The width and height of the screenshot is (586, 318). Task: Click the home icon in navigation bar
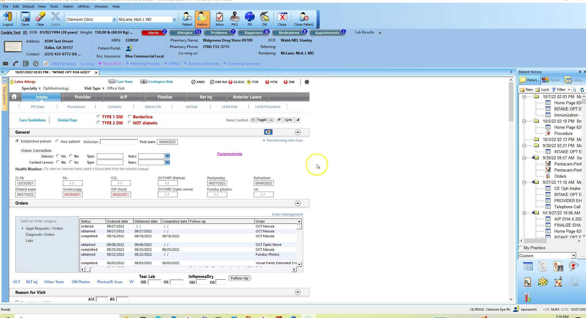[x=14, y=97]
